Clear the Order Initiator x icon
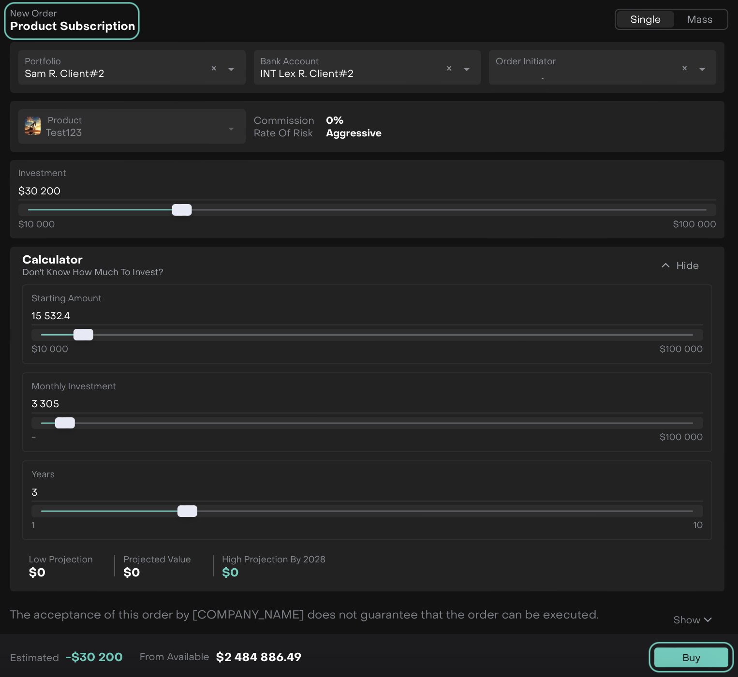This screenshot has height=677, width=738. tap(684, 69)
